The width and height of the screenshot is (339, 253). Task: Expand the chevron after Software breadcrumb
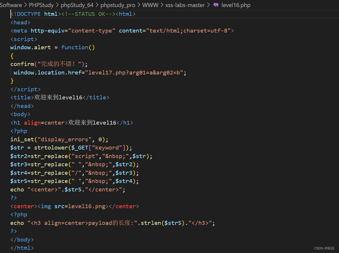point(25,5)
